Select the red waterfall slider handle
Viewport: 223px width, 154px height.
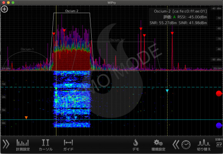point(219,94)
